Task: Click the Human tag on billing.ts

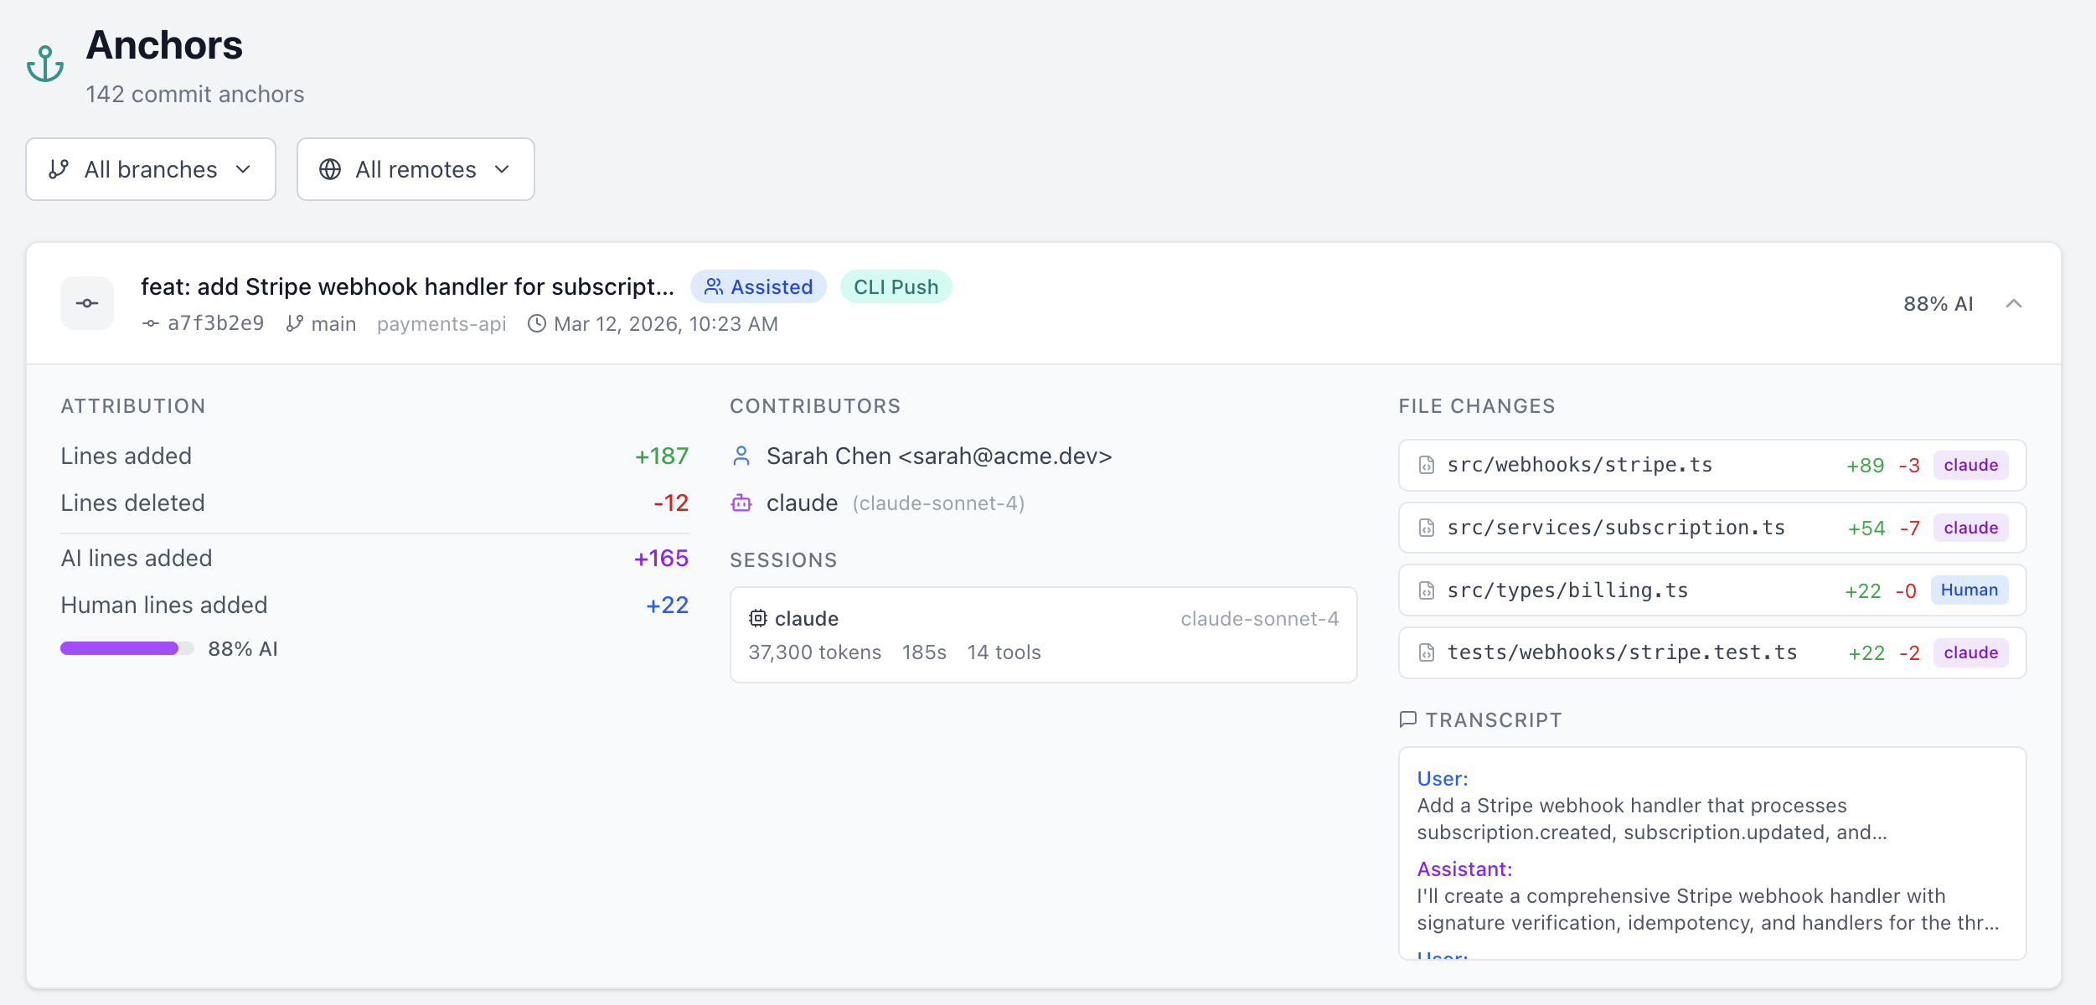Action: [1969, 590]
